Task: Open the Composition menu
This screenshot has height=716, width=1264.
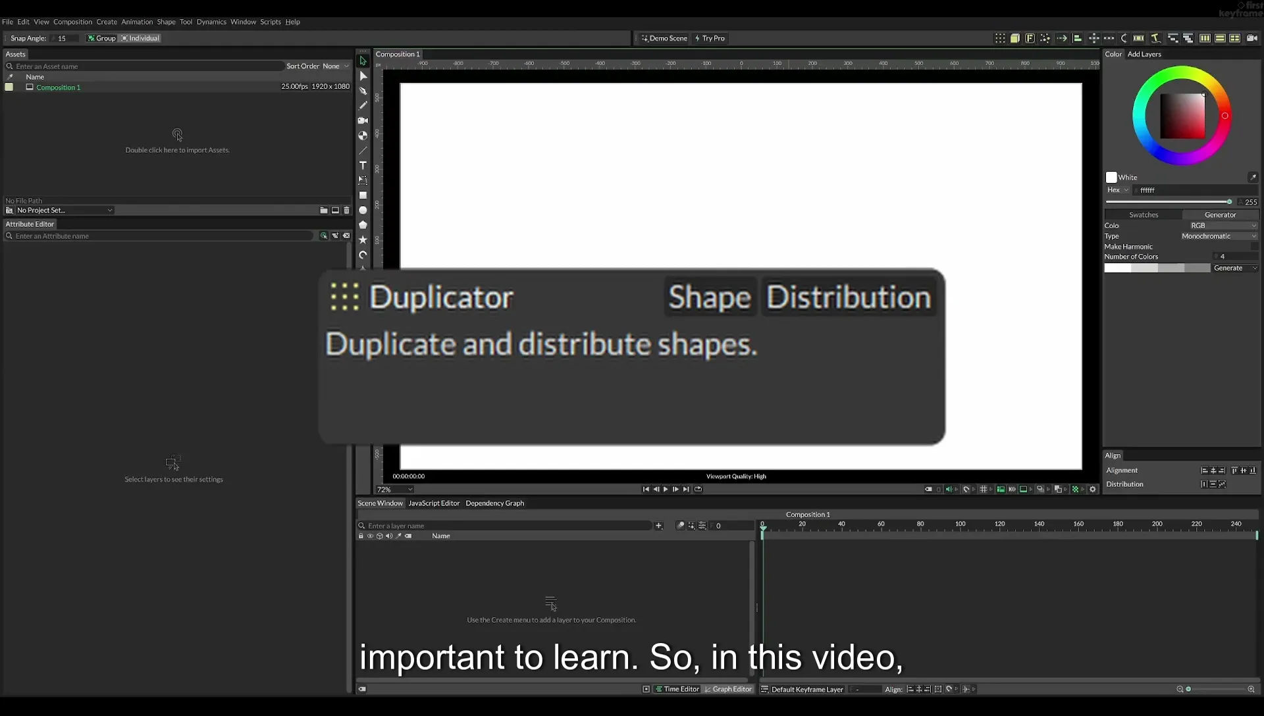Action: coord(72,22)
